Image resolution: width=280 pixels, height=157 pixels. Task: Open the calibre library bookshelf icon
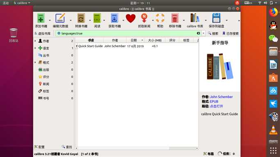tap(195, 18)
